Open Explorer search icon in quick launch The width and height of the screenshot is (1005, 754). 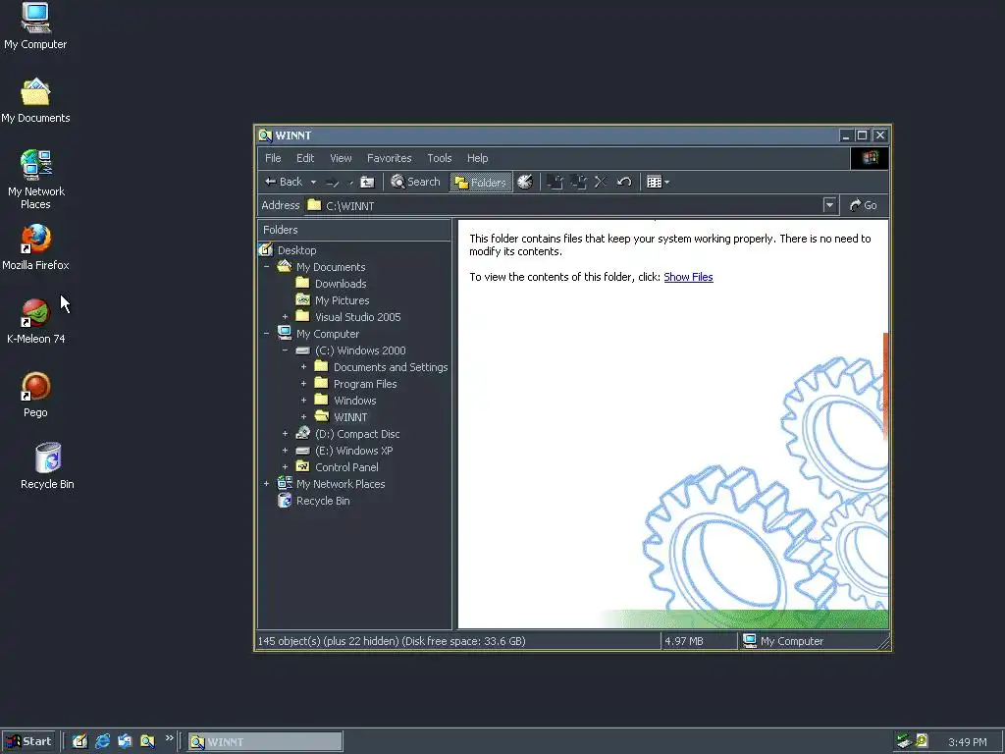click(x=147, y=741)
